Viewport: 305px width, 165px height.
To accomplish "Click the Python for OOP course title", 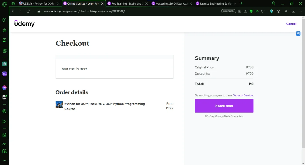I will point(105,106).
